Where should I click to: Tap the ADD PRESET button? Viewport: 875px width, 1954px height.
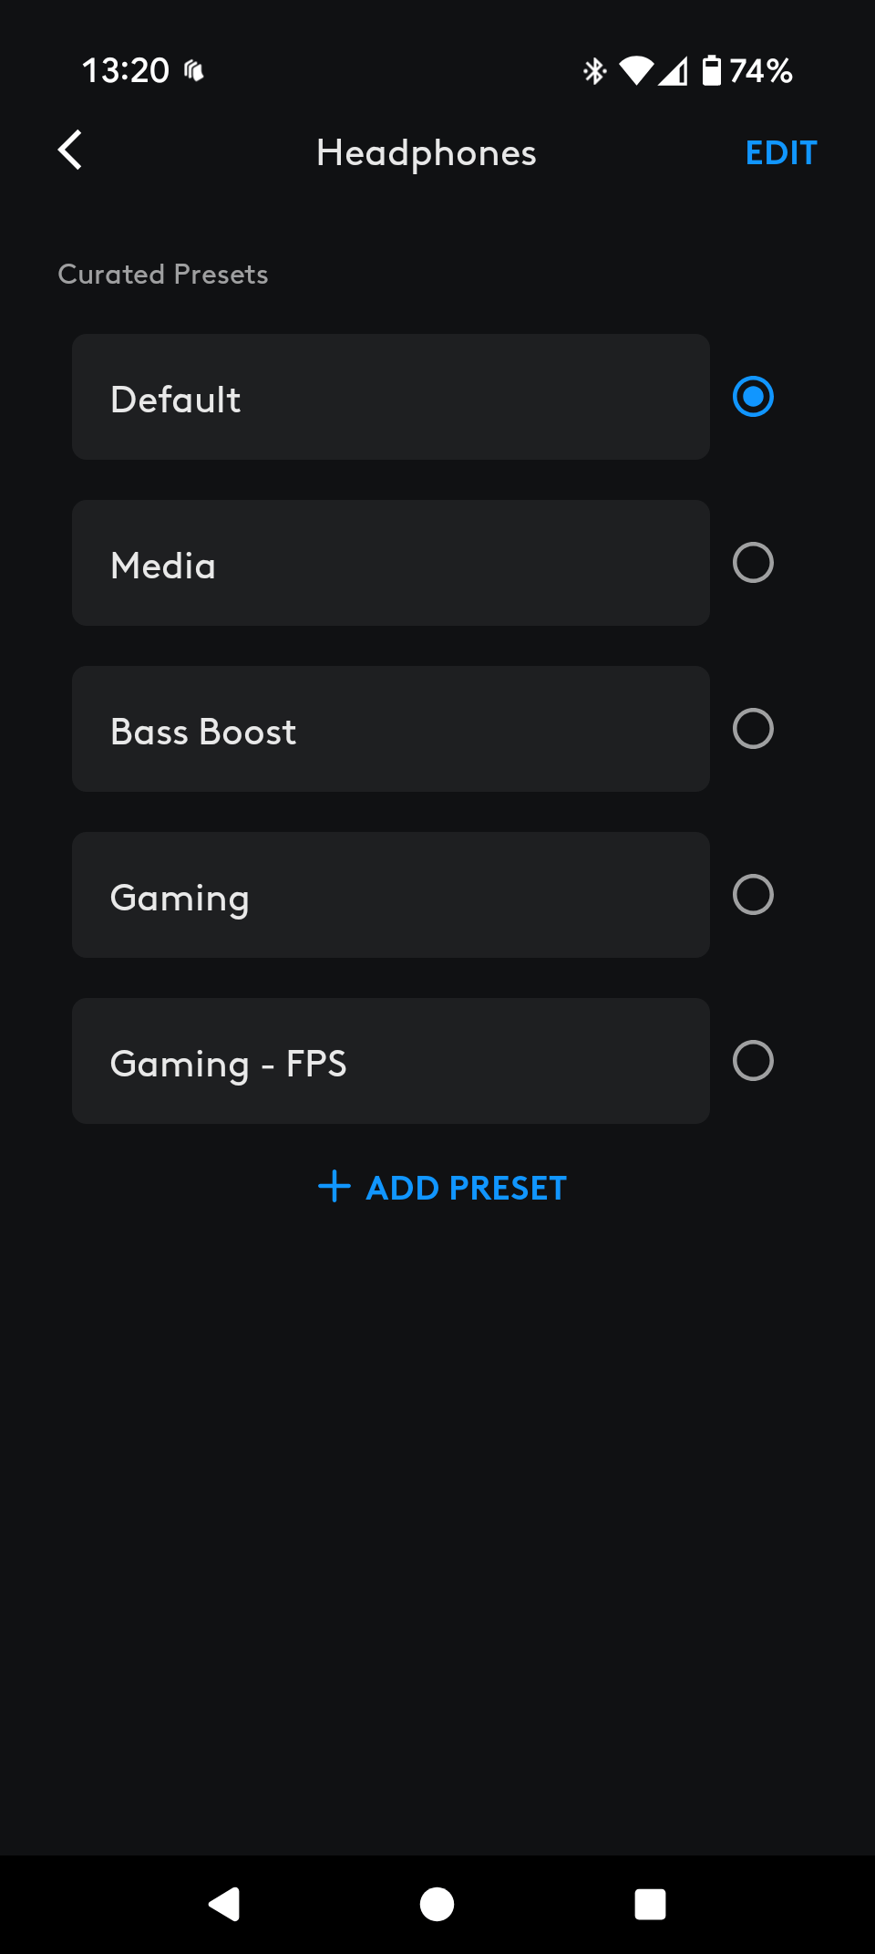[x=442, y=1187]
